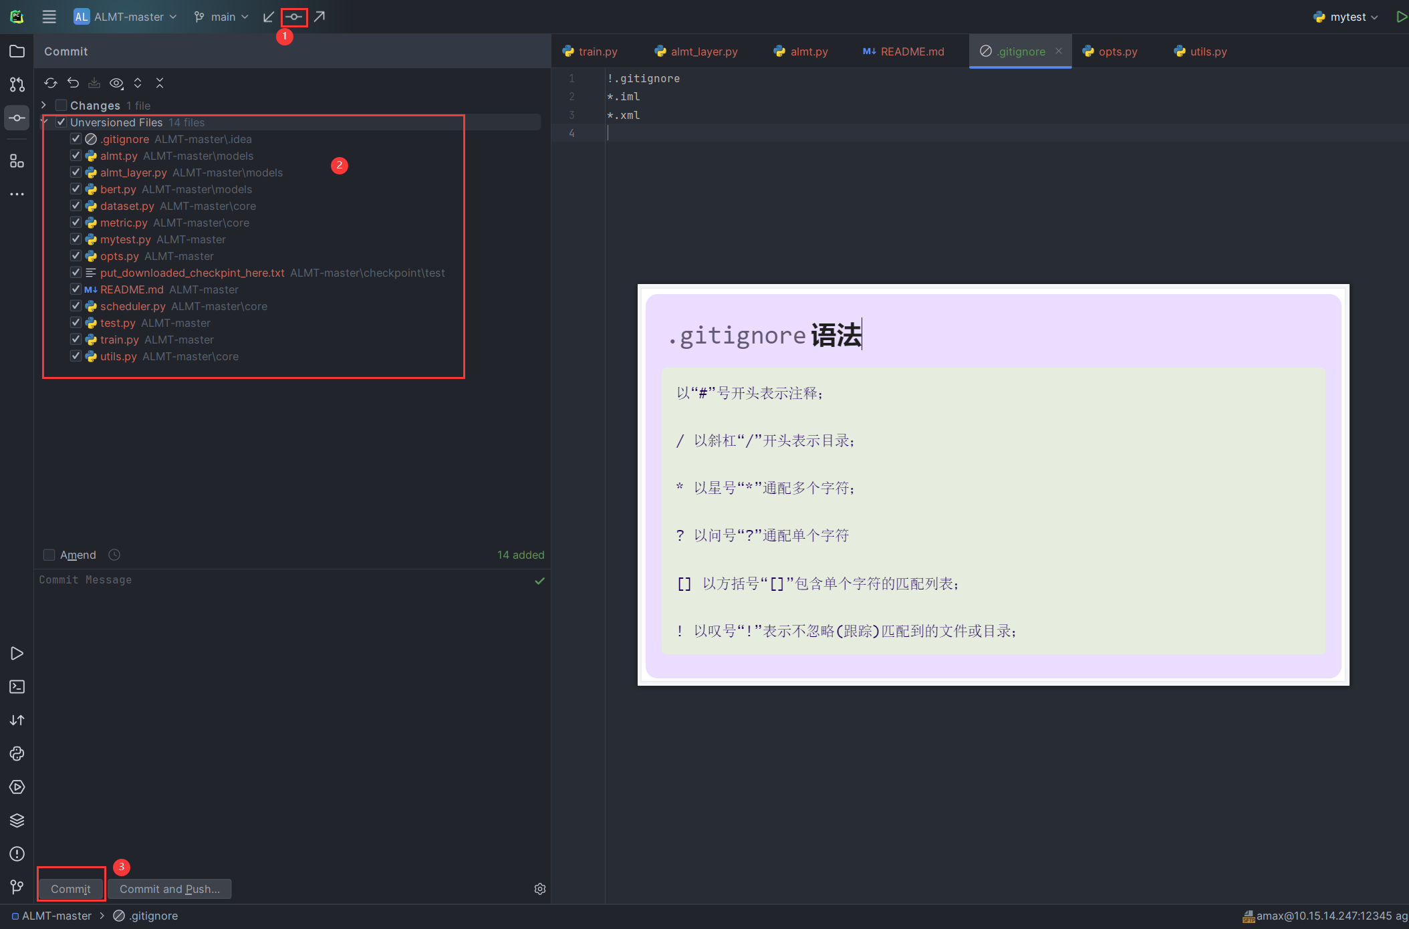Image resolution: width=1409 pixels, height=929 pixels.
Task: Enable the Amend checkbox
Action: point(49,555)
